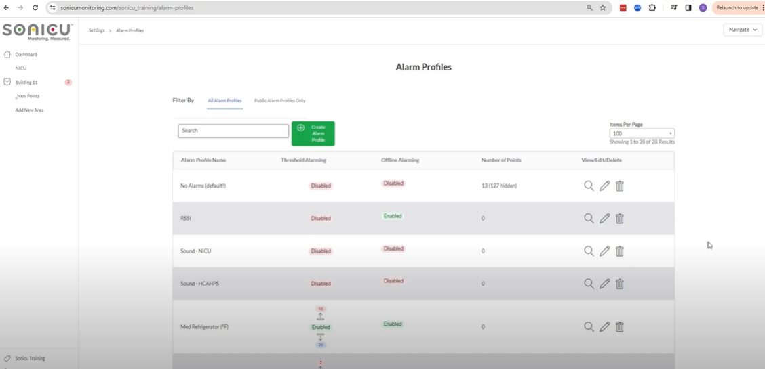
Task: Click the pencil edit icon for Sound - NICU
Action: tap(604, 251)
